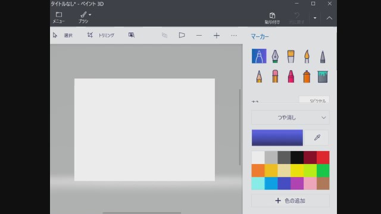Screen dimensions: 381x214
Task: Pick the orange color swatch
Action: [x=258, y=171]
